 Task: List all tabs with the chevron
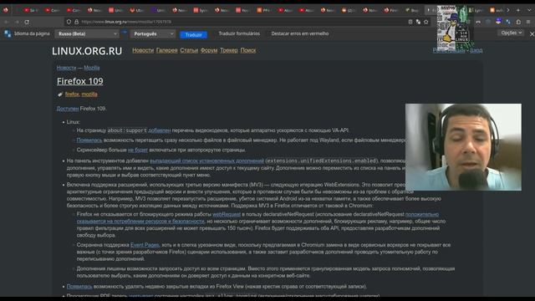click(529, 10)
